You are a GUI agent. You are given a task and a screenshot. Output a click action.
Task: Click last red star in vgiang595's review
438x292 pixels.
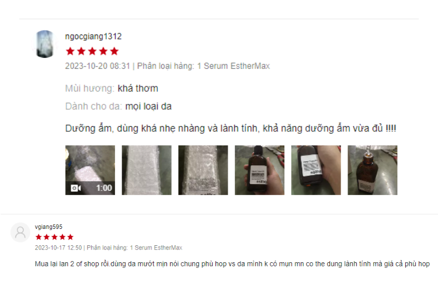click(71, 237)
